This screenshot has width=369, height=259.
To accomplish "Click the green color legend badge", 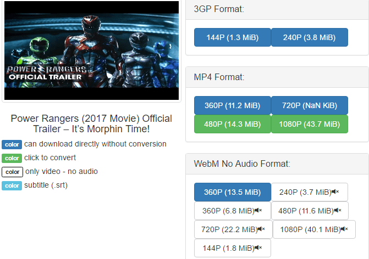I will point(12,158).
